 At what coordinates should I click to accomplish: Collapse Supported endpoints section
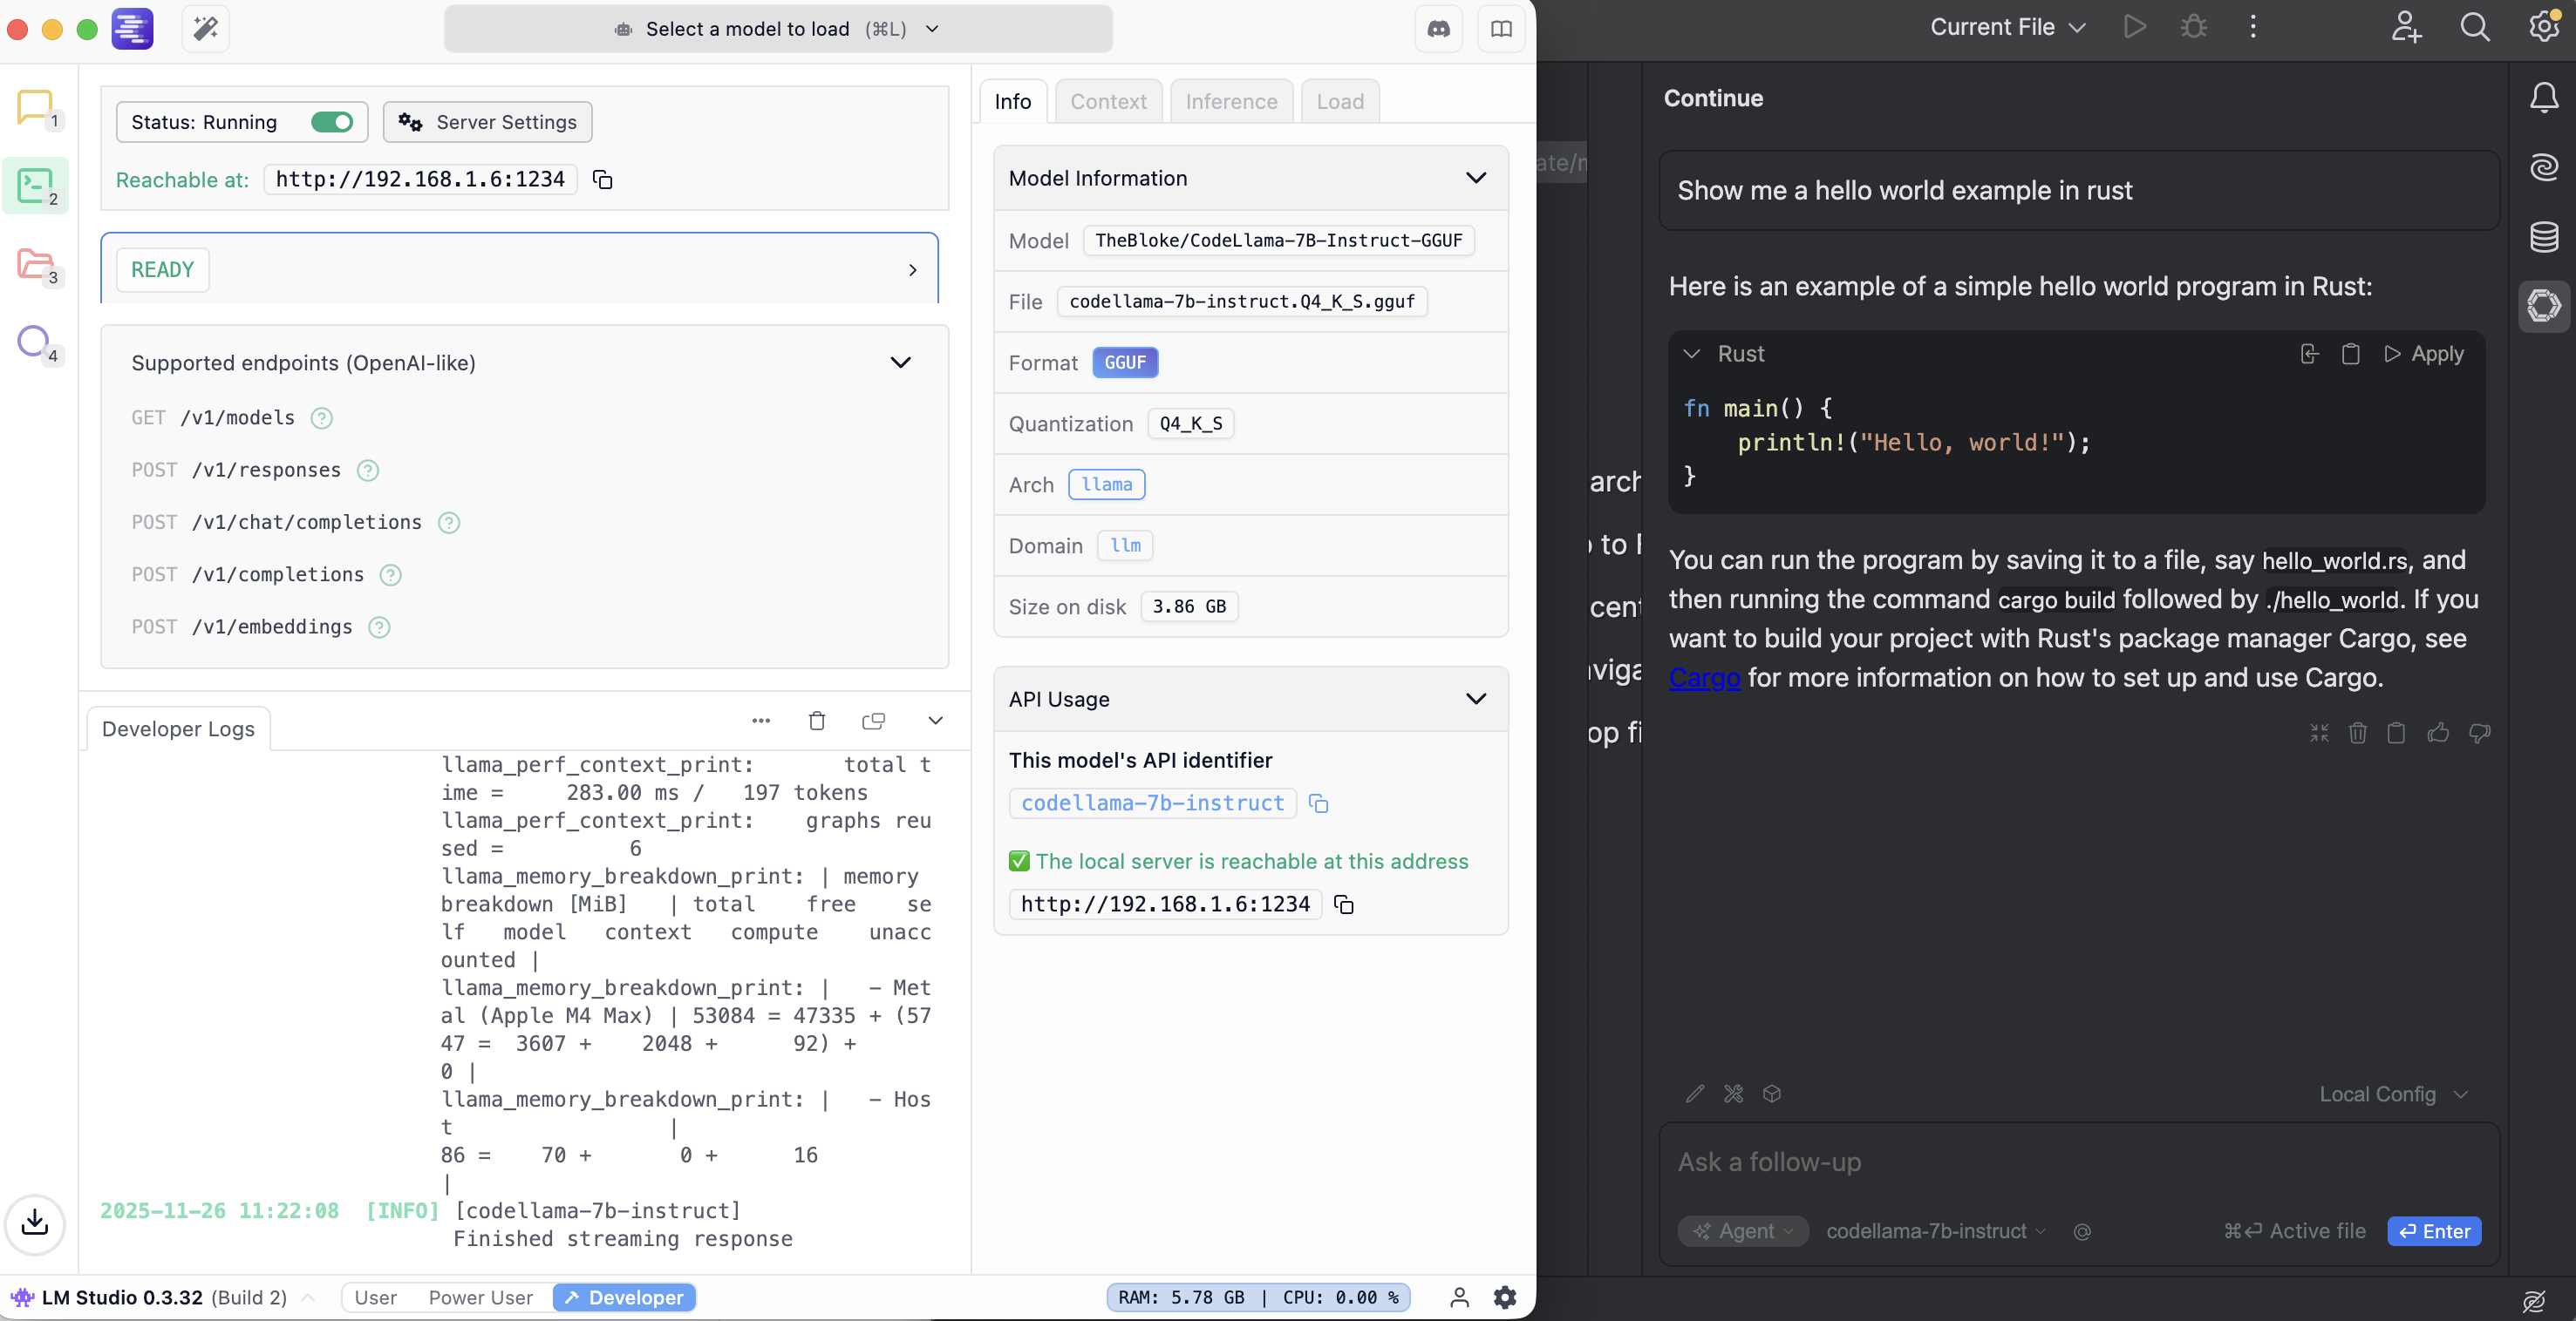(x=900, y=362)
